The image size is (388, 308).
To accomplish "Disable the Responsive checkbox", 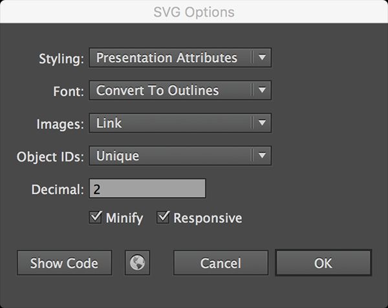I will click(x=163, y=218).
